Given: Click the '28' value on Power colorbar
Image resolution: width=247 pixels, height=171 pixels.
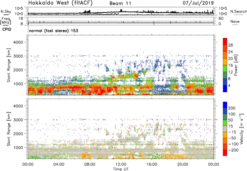Looking at the screenshot, I should click(x=230, y=45).
